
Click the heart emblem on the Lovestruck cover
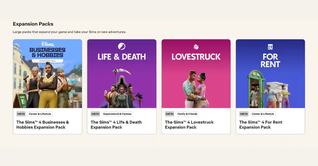click(196, 46)
